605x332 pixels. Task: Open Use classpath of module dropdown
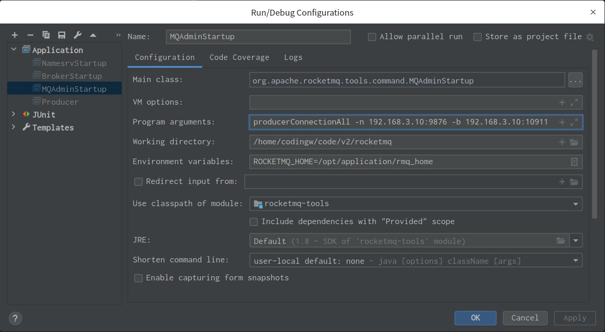[x=576, y=204]
